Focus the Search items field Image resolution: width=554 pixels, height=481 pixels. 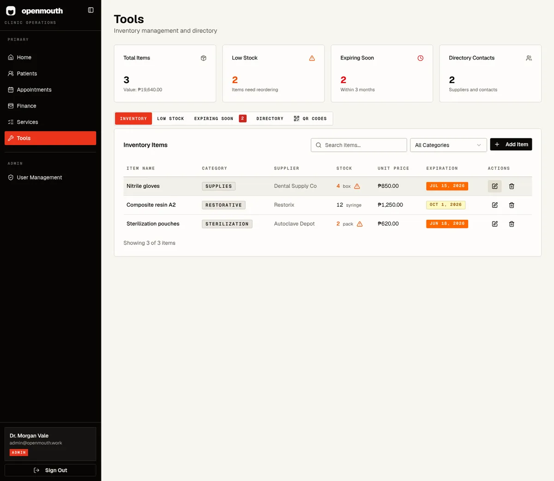[x=359, y=145]
